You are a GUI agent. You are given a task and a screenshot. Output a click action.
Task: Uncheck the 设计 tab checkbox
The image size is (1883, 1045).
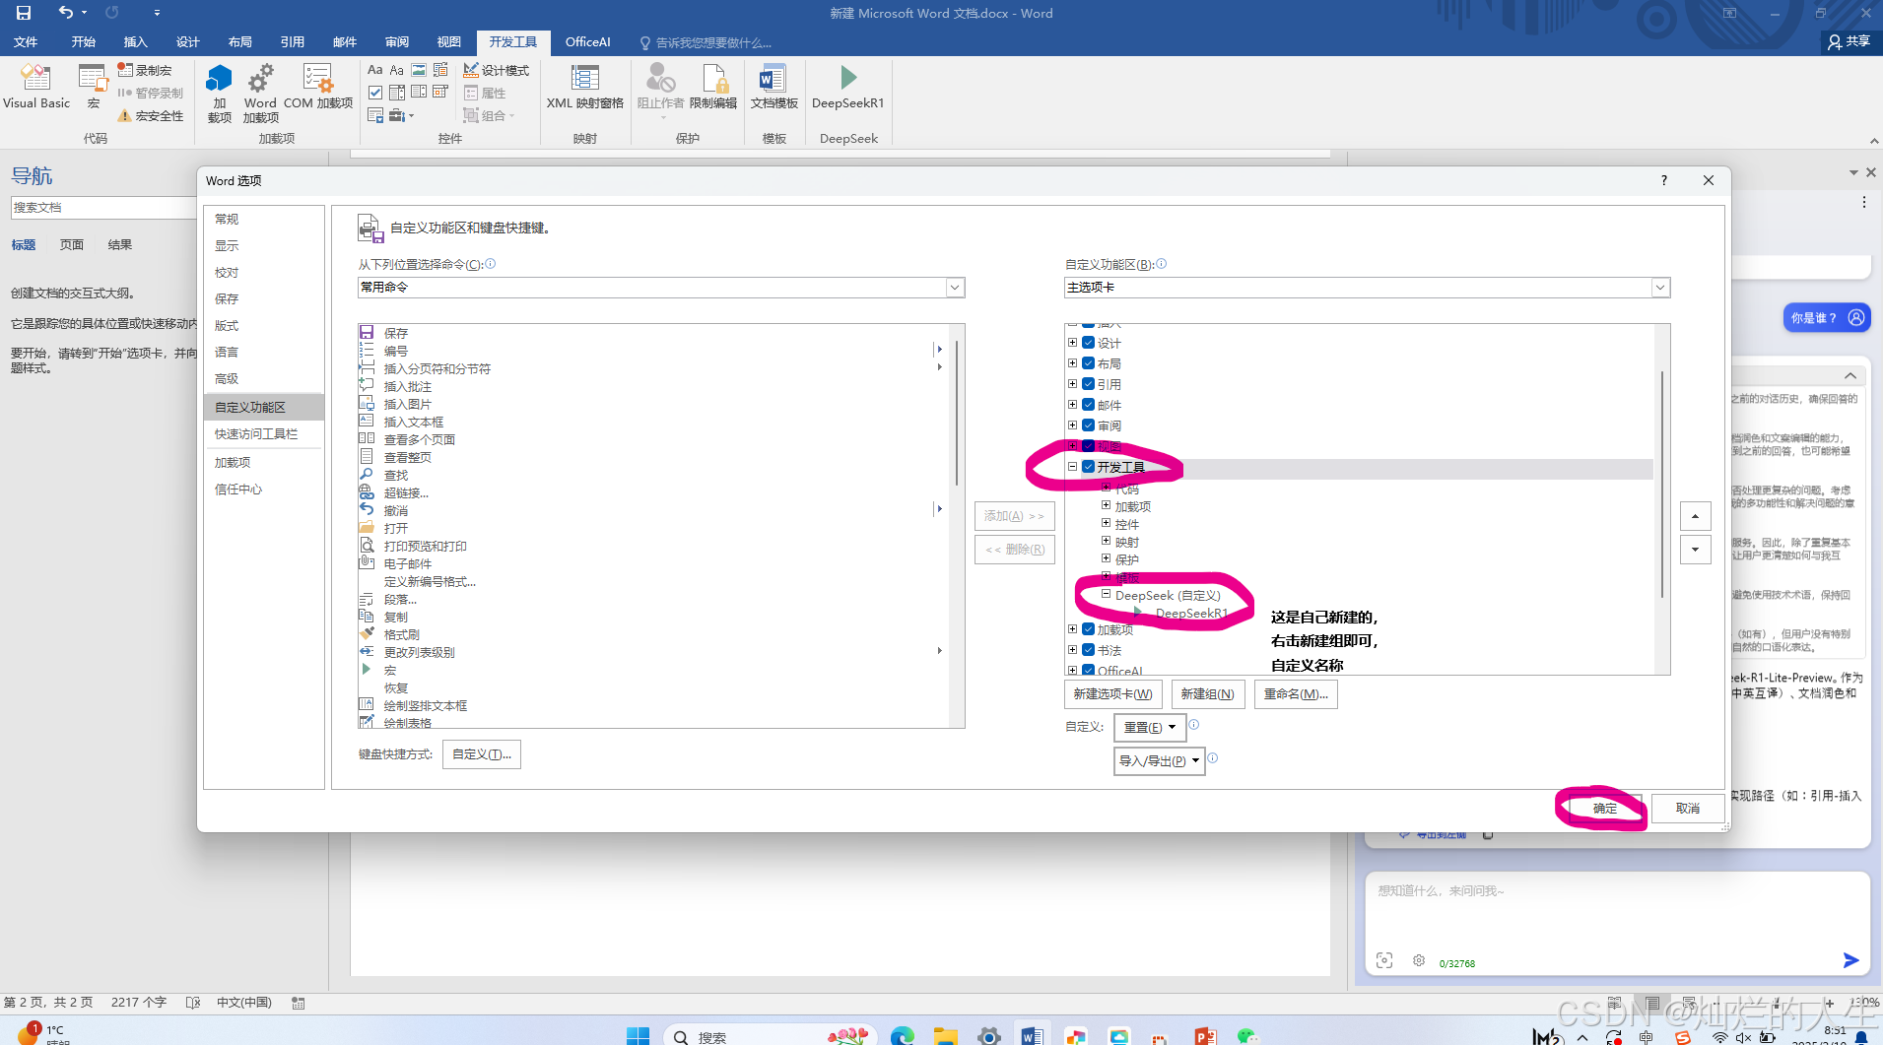1089,343
